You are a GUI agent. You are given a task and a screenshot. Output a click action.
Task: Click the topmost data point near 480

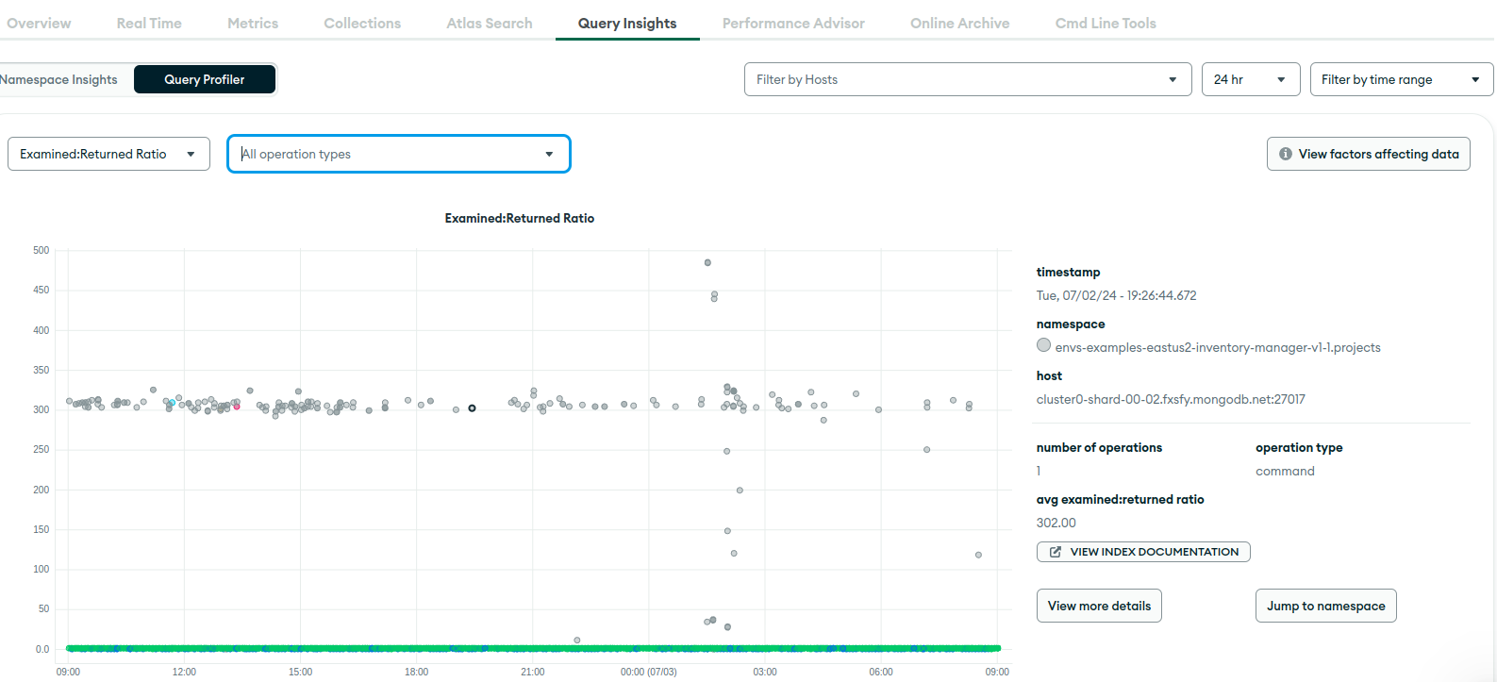(x=707, y=263)
